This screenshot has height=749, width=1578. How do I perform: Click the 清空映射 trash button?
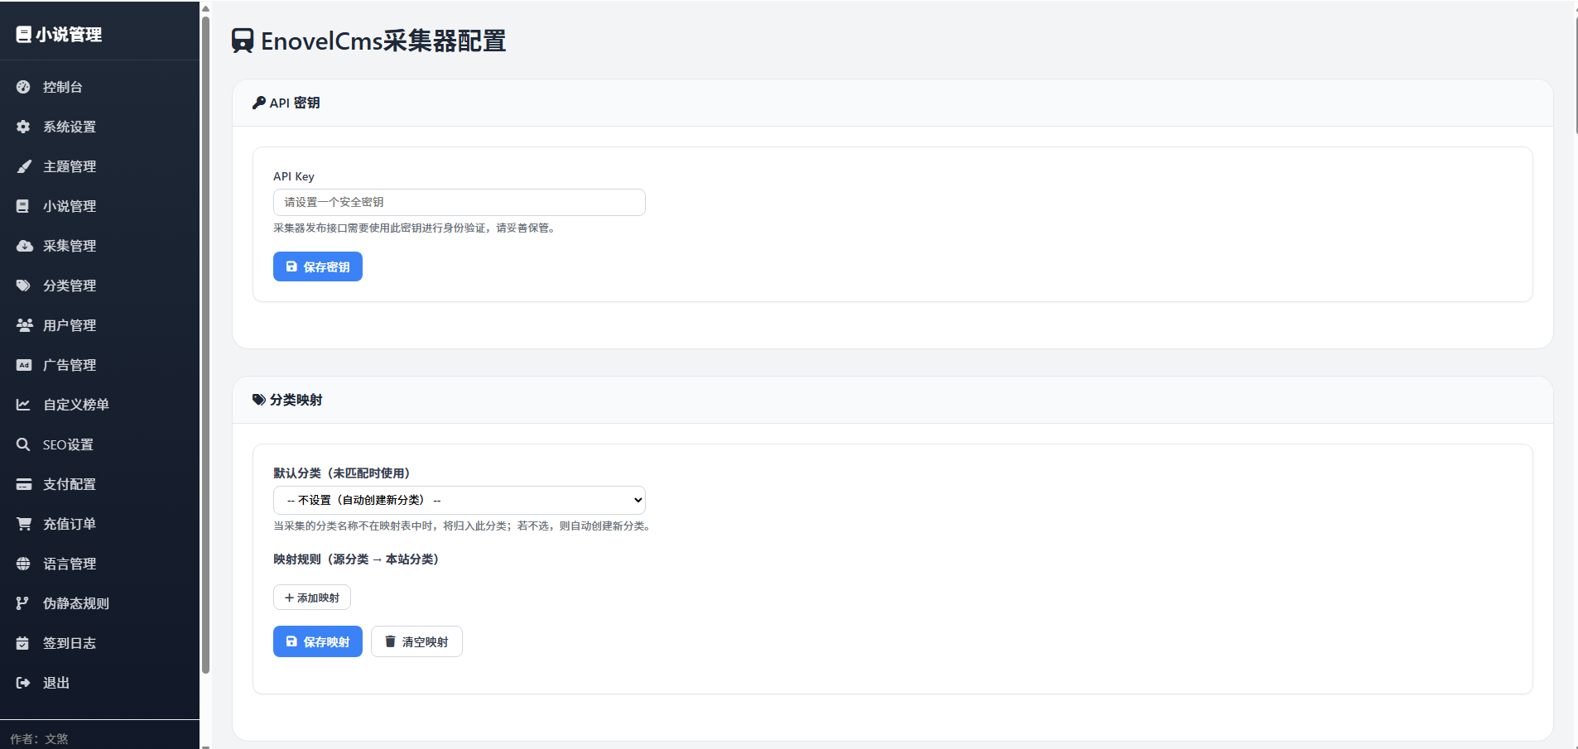click(x=416, y=641)
